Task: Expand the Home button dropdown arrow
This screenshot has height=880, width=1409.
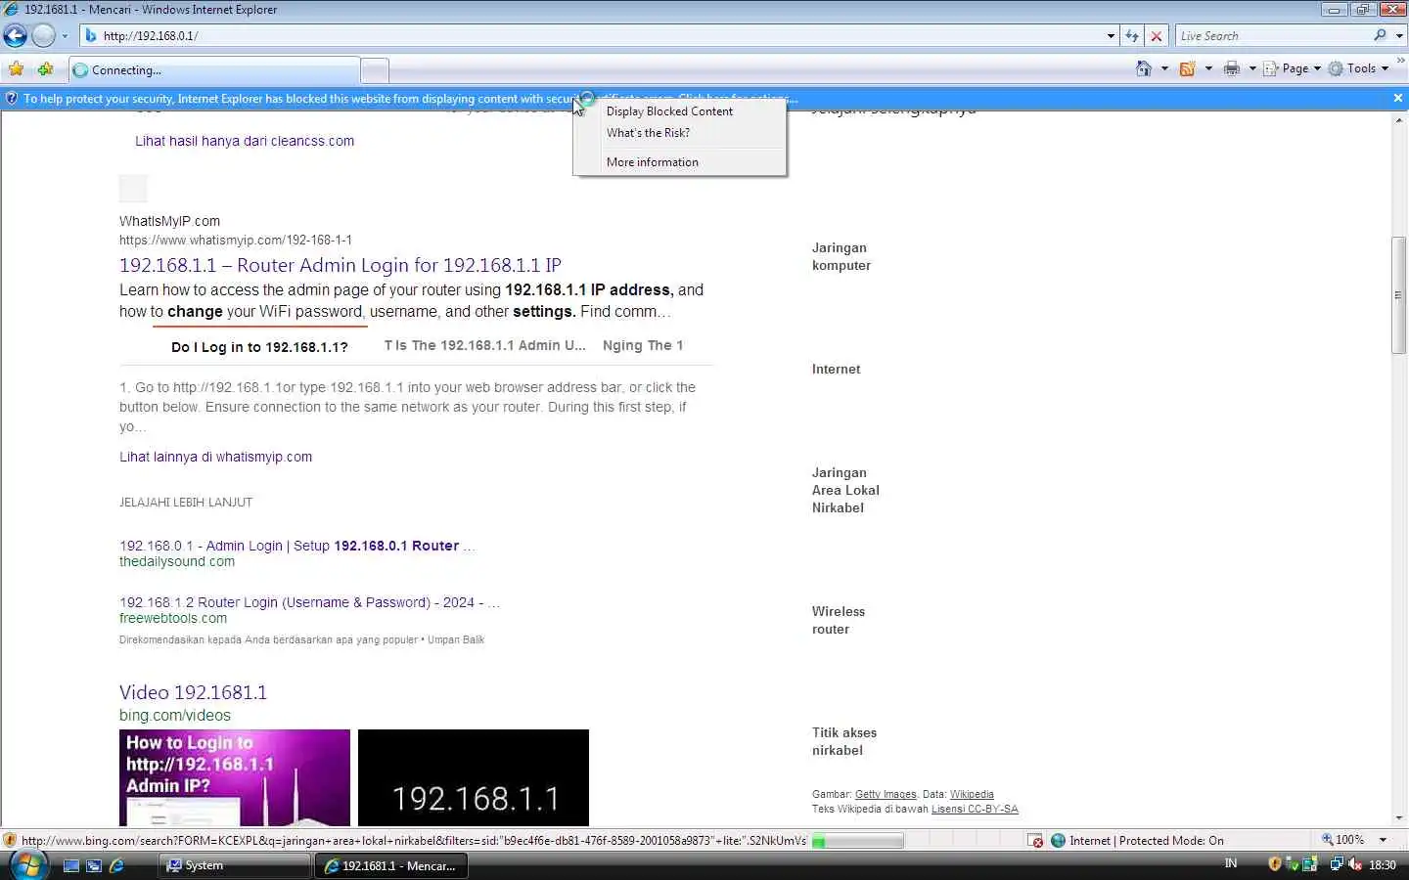Action: point(1164,68)
